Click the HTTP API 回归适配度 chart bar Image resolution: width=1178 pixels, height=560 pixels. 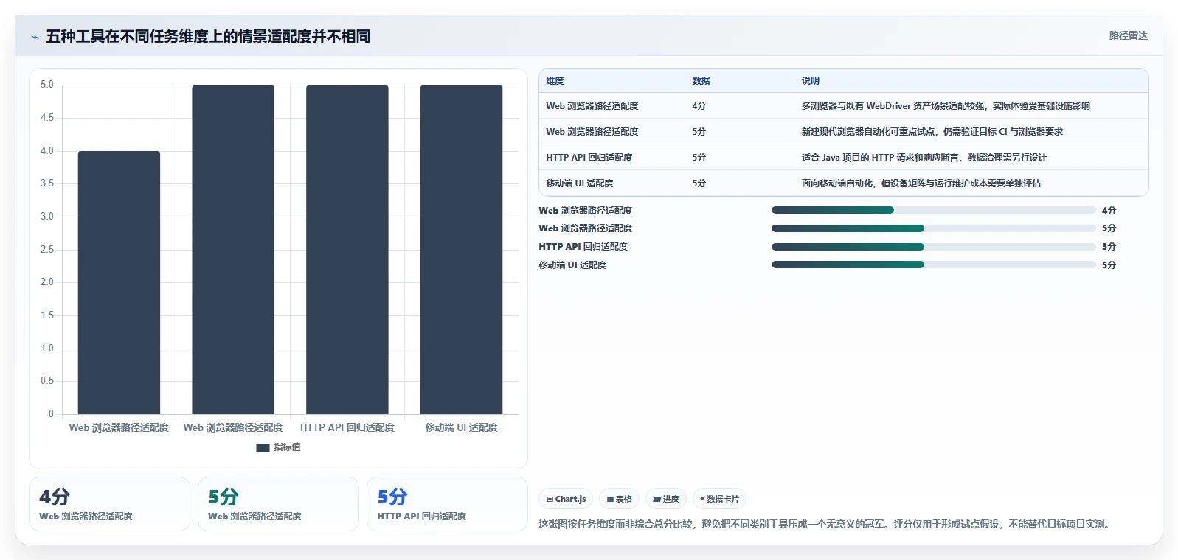tap(347, 250)
